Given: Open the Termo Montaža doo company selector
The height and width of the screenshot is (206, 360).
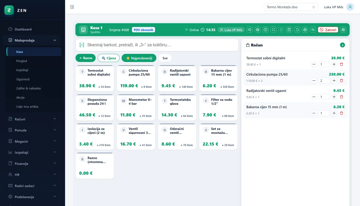Looking at the screenshot, I should [291, 7].
